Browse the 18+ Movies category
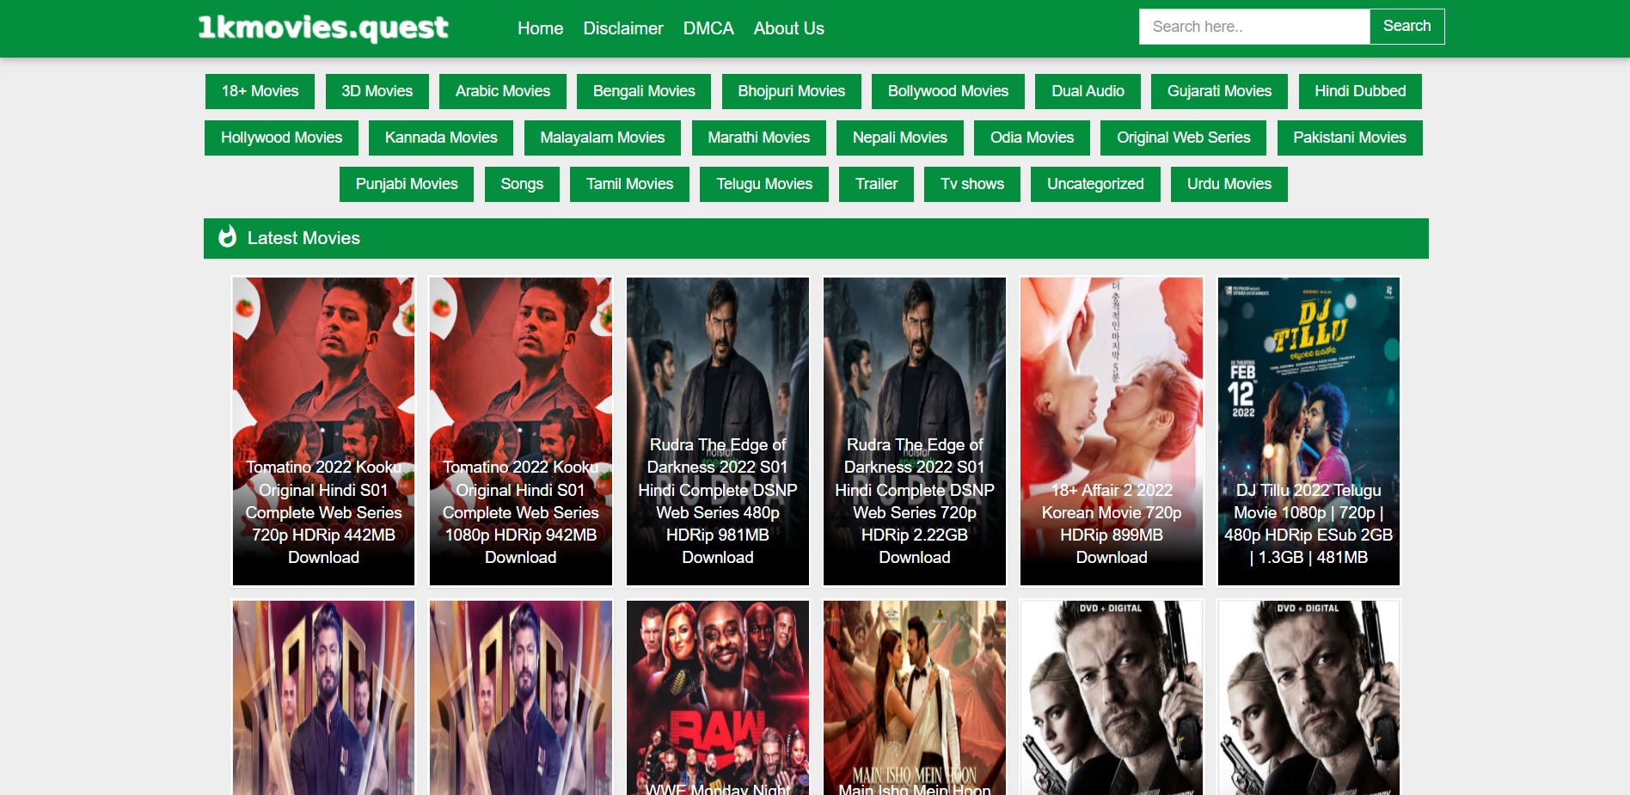Image resolution: width=1630 pixels, height=795 pixels. [x=260, y=91]
